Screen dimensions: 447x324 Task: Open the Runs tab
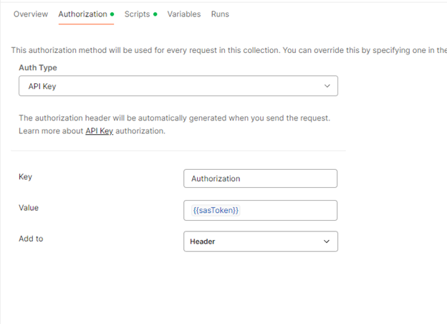click(220, 14)
